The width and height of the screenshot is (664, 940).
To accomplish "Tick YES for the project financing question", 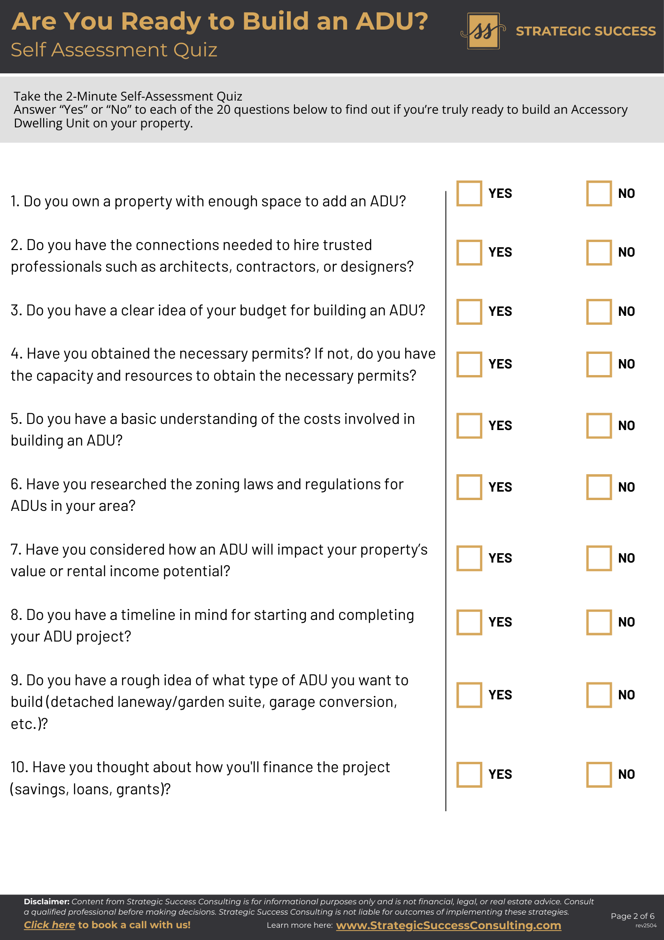I will tap(469, 775).
